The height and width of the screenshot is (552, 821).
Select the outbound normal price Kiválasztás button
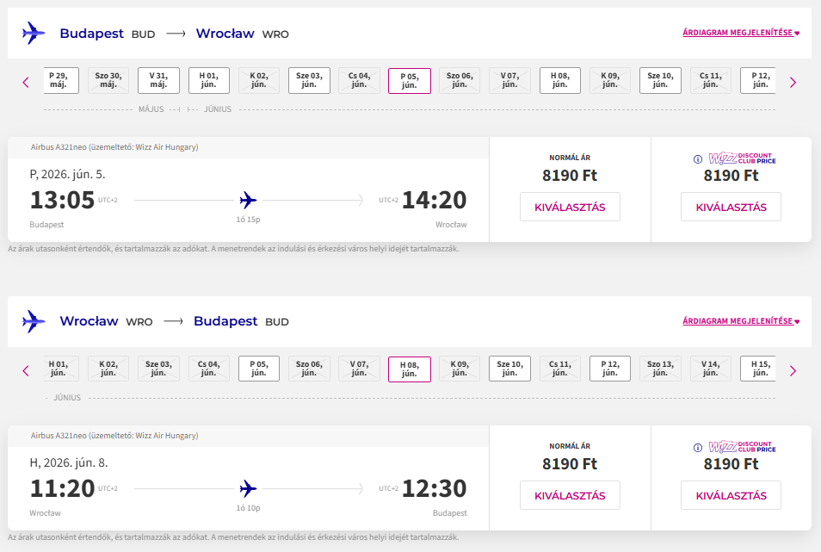[570, 207]
